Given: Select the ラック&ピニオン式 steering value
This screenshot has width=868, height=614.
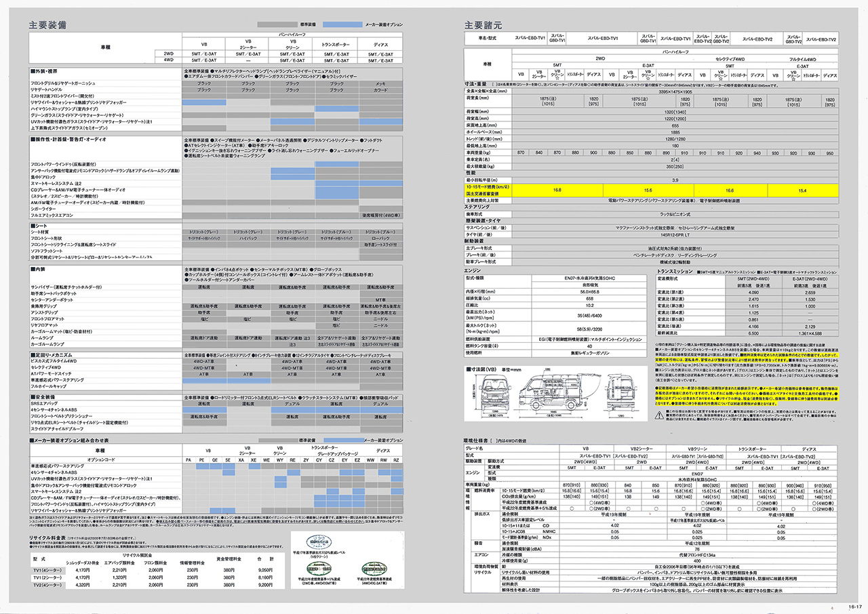Looking at the screenshot, I should coord(677,214).
